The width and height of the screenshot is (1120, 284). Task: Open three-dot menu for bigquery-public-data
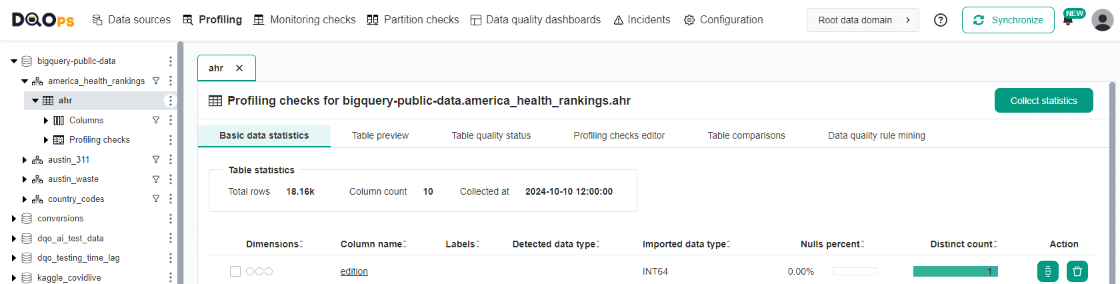click(171, 61)
